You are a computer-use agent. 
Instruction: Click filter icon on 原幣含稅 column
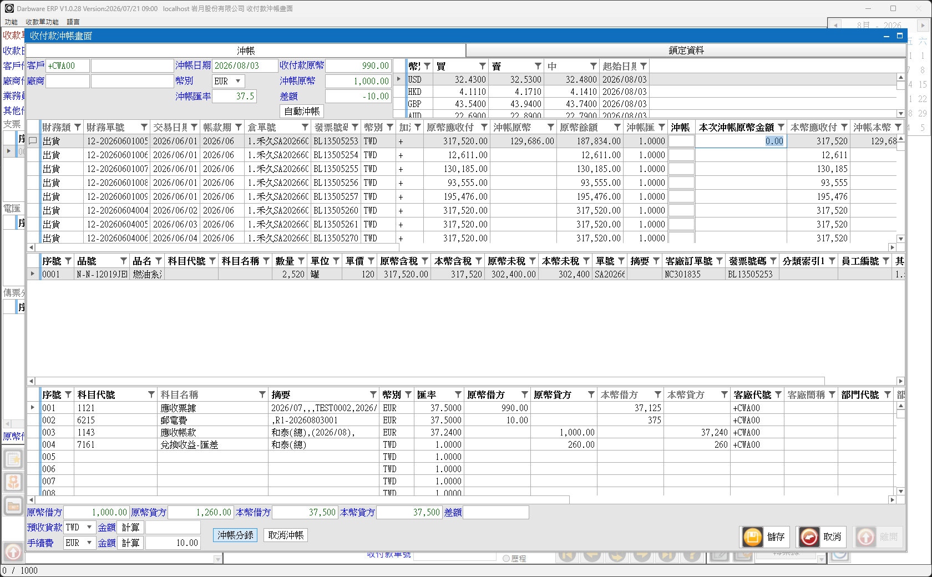click(x=425, y=261)
